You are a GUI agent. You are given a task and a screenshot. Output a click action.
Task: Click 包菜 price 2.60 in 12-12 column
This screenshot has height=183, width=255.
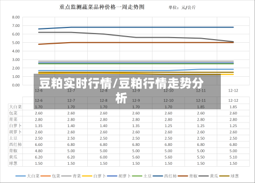point(233,113)
